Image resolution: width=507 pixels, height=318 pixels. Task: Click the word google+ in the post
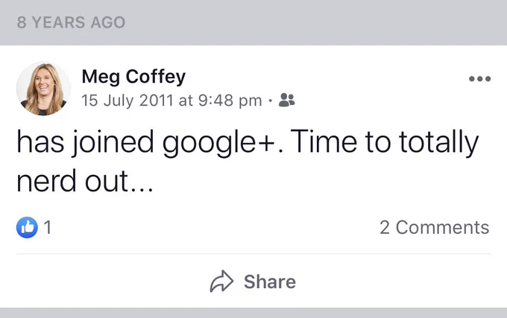tap(218, 143)
